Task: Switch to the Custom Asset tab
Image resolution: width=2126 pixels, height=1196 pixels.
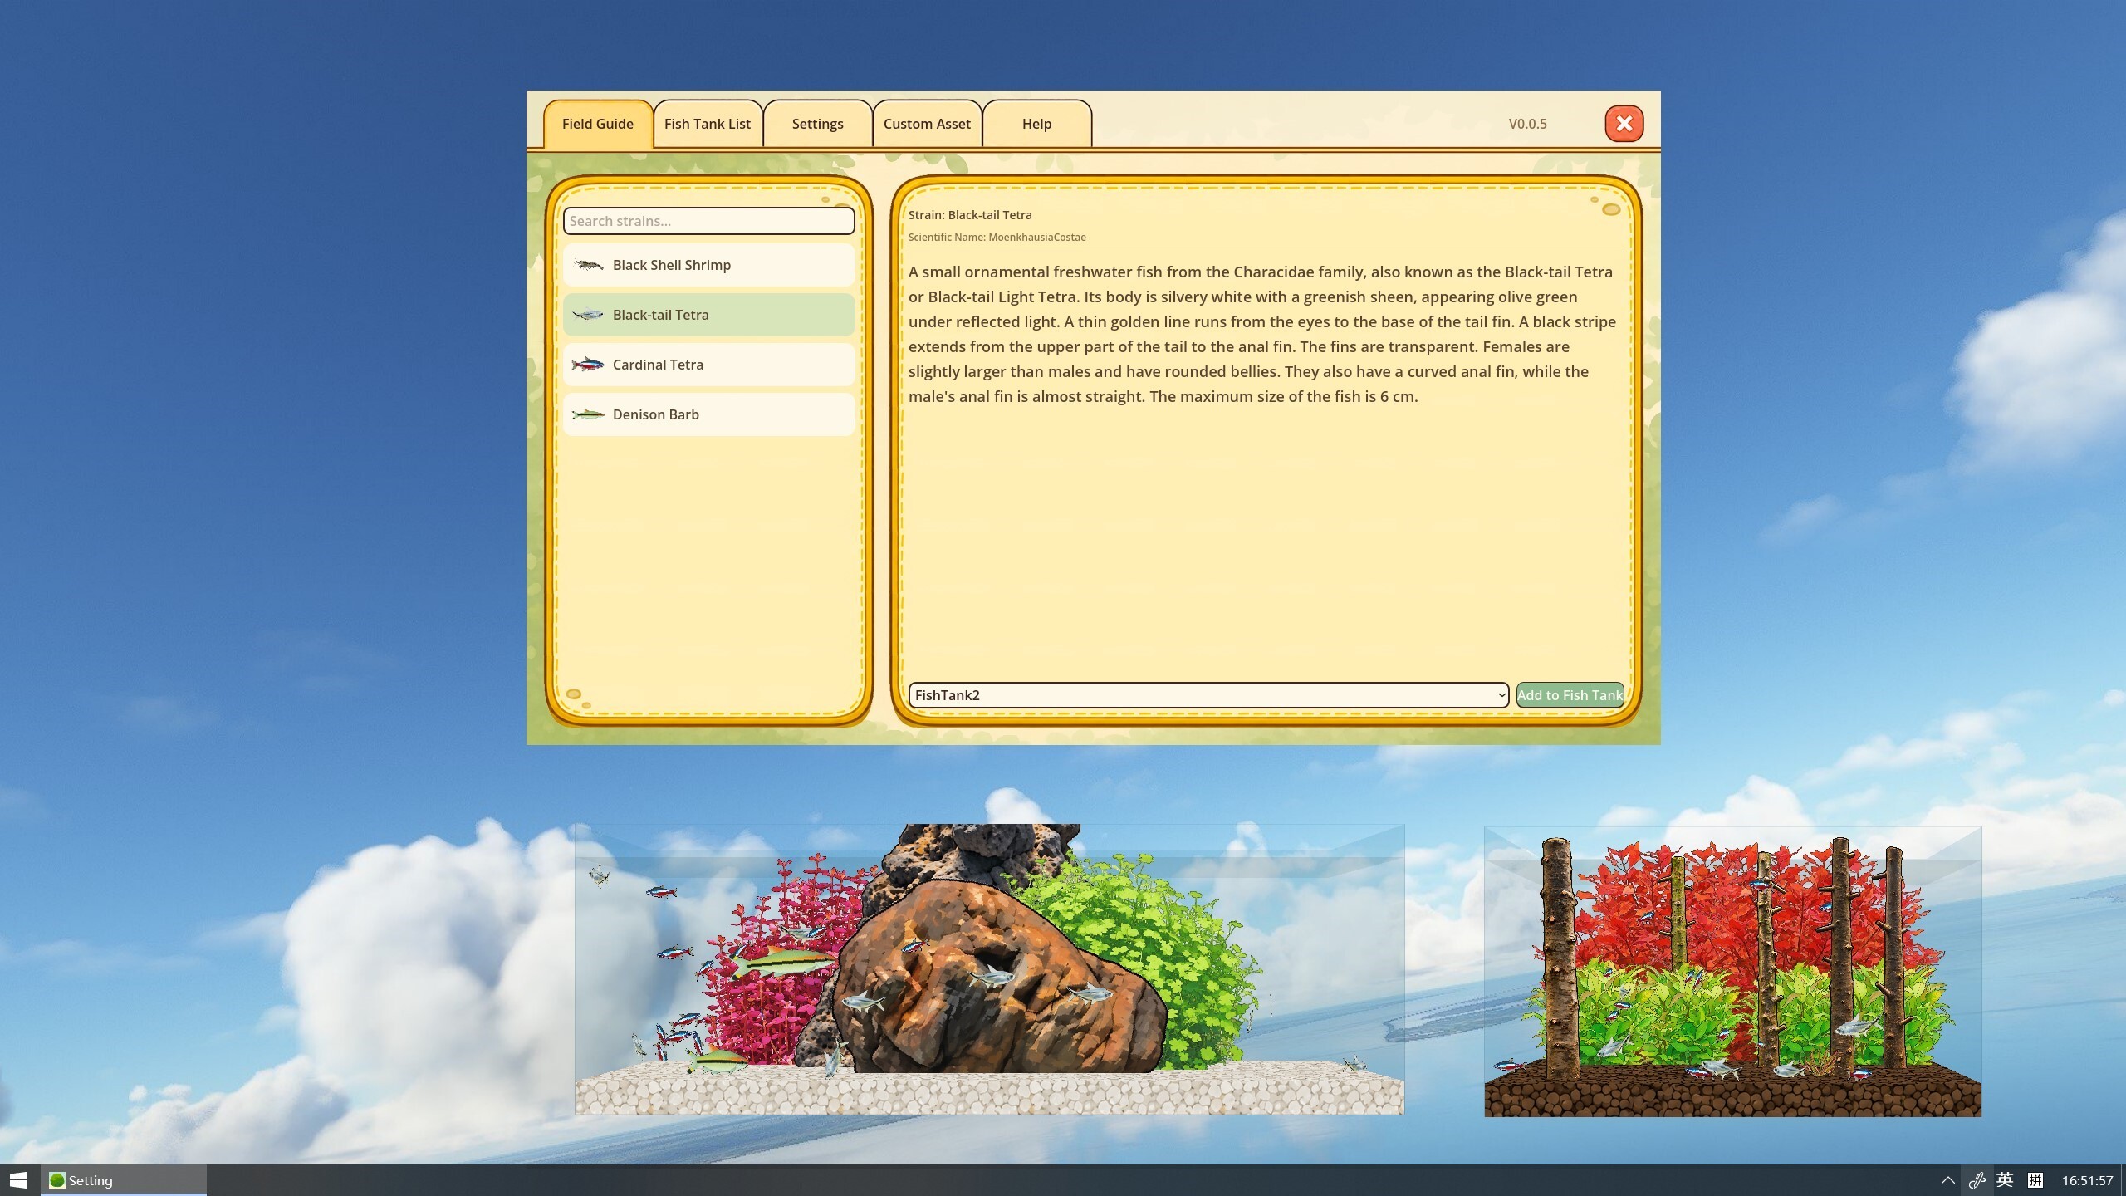Action: click(x=927, y=124)
